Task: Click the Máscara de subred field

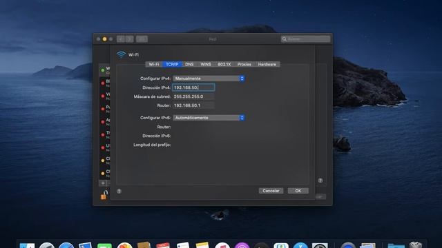Action: coord(193,96)
